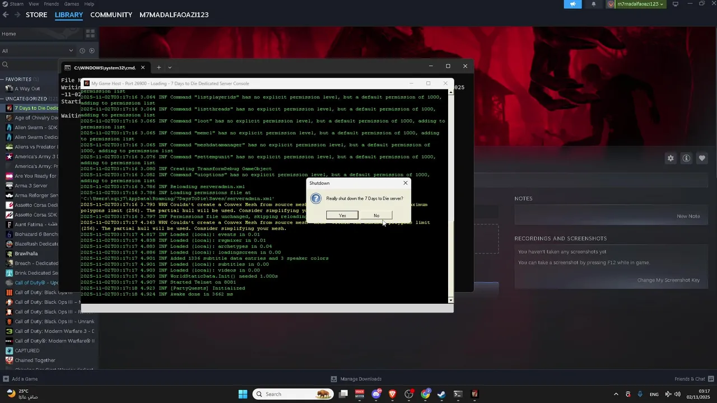The height and width of the screenshot is (403, 717).
Task: Add a new terminal tab
Action: 159,67
